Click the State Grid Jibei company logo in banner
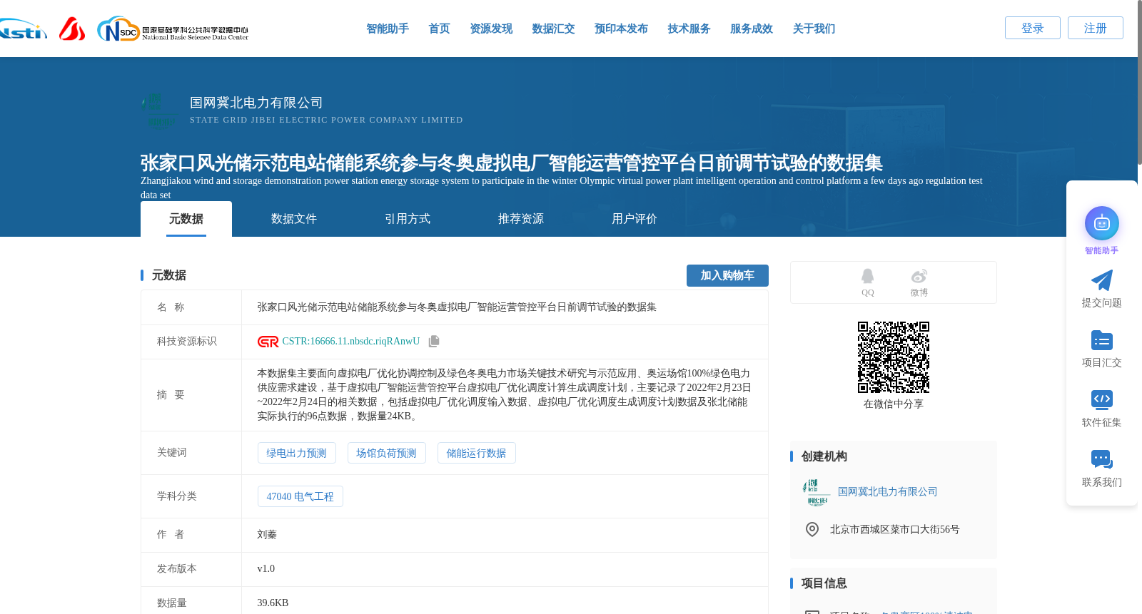Screen dimensions: 1142x614 click(160, 110)
